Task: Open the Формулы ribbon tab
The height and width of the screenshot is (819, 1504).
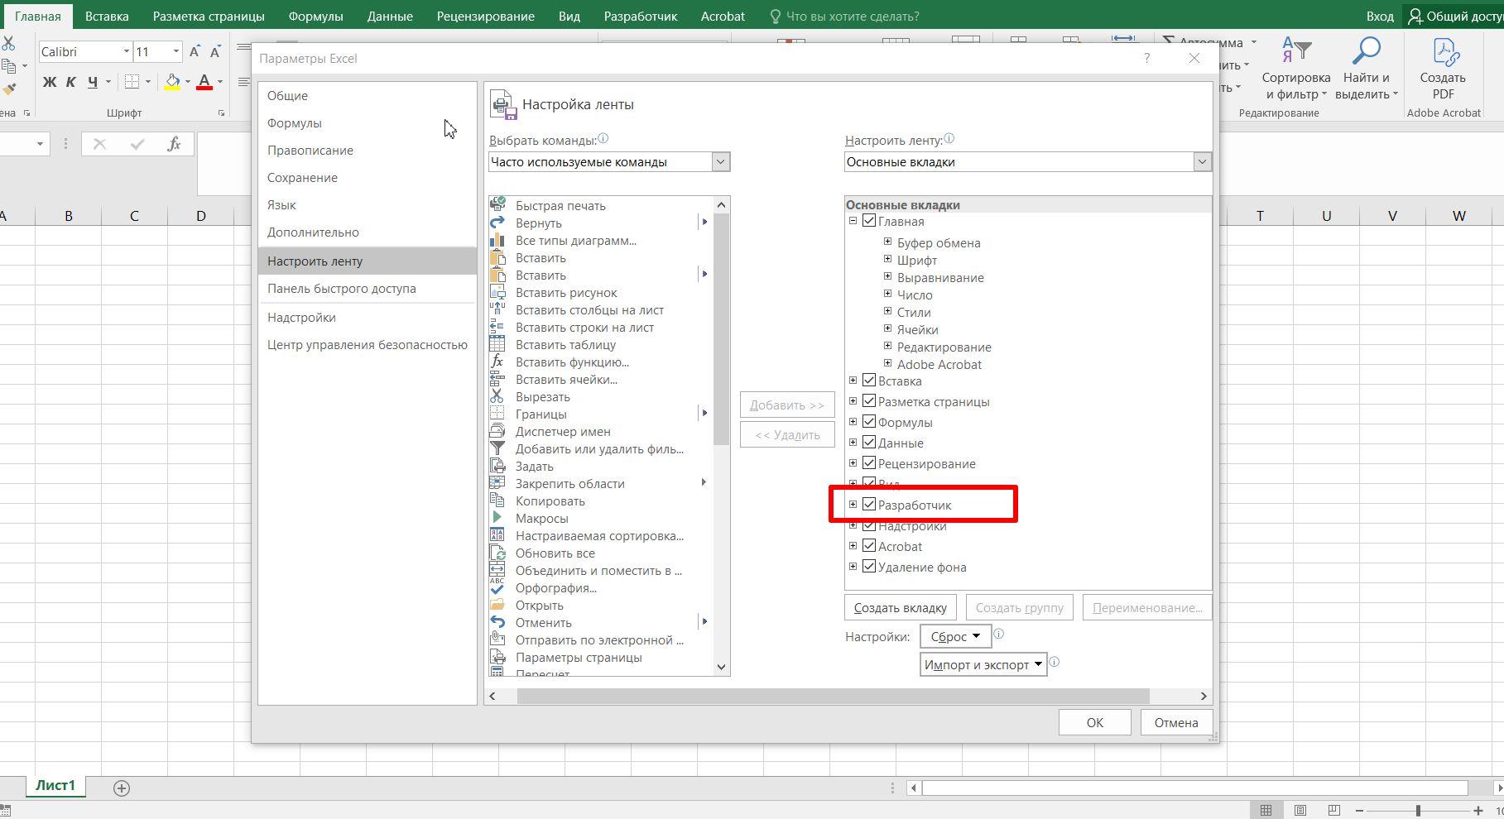Action: 315,17
